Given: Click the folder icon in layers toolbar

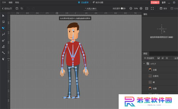Looking at the screenshot, I should (x=163, y=58).
